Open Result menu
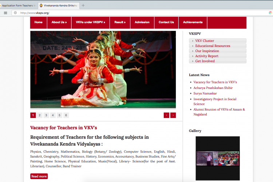 (120, 22)
